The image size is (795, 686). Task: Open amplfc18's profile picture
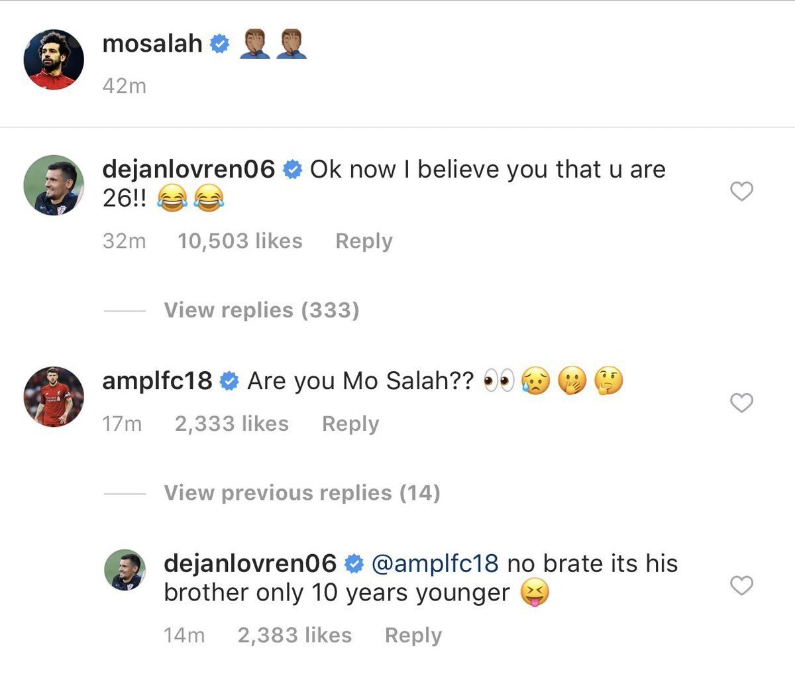point(54,396)
